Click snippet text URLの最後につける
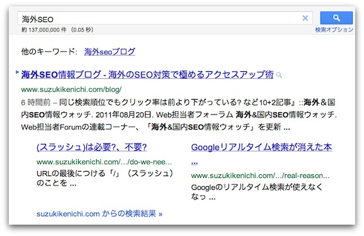Screen dimensions: 364x236 click(x=105, y=178)
